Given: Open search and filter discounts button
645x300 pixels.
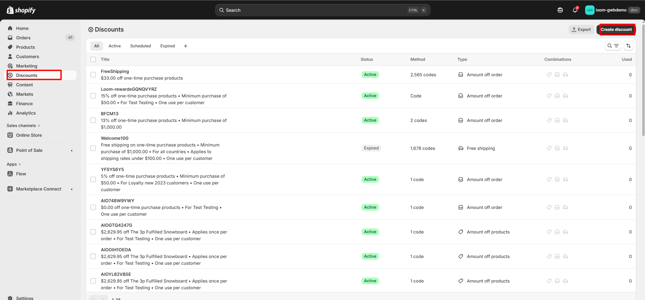Looking at the screenshot, I should pos(613,46).
